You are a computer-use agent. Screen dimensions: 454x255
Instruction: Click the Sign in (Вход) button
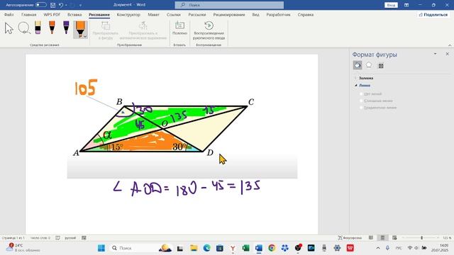[391, 5]
